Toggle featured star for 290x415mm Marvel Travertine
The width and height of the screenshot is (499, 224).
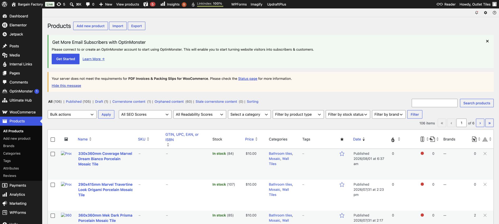coord(342,184)
